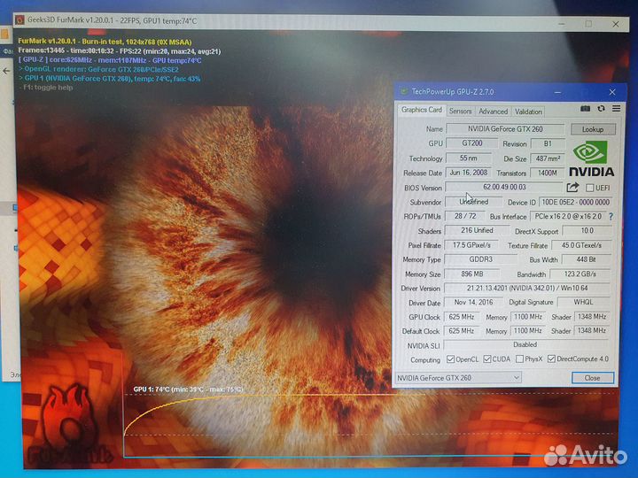Minimize the FurMark window
Viewport: 638px width, 478px height.
562,24
